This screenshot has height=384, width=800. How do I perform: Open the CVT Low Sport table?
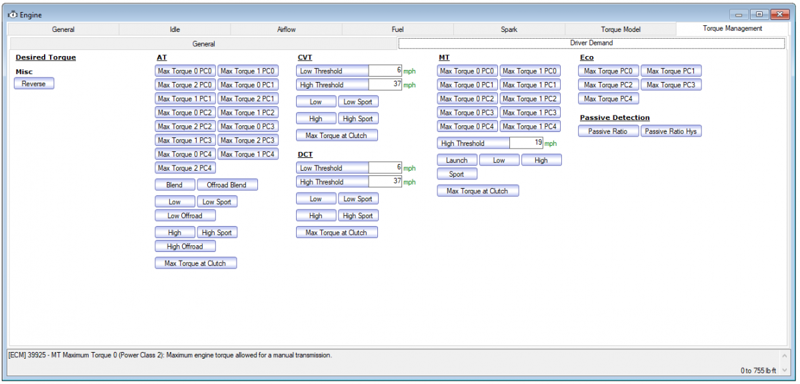(358, 101)
